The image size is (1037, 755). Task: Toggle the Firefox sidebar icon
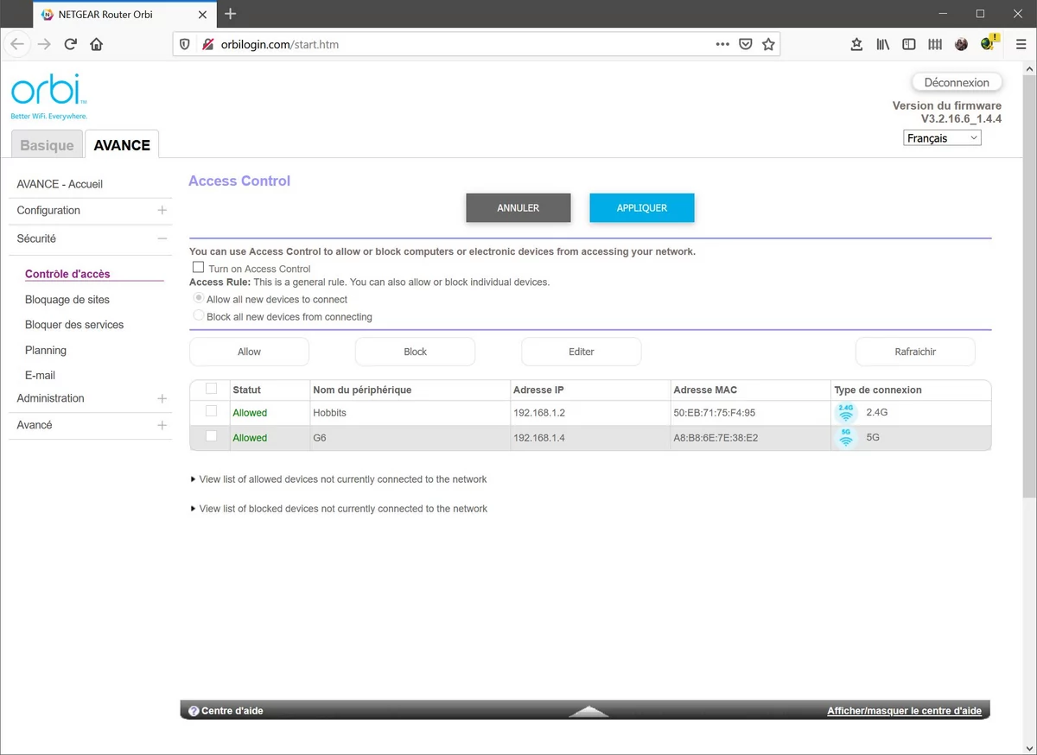[x=908, y=44]
